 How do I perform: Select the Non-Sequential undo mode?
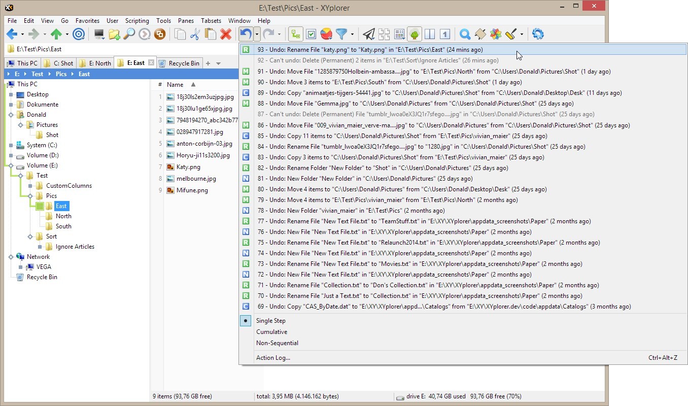(x=277, y=343)
